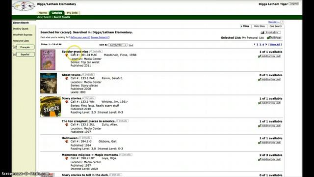
Task: Click the Ghost towns cover thumbnail
Action: tap(49, 83)
